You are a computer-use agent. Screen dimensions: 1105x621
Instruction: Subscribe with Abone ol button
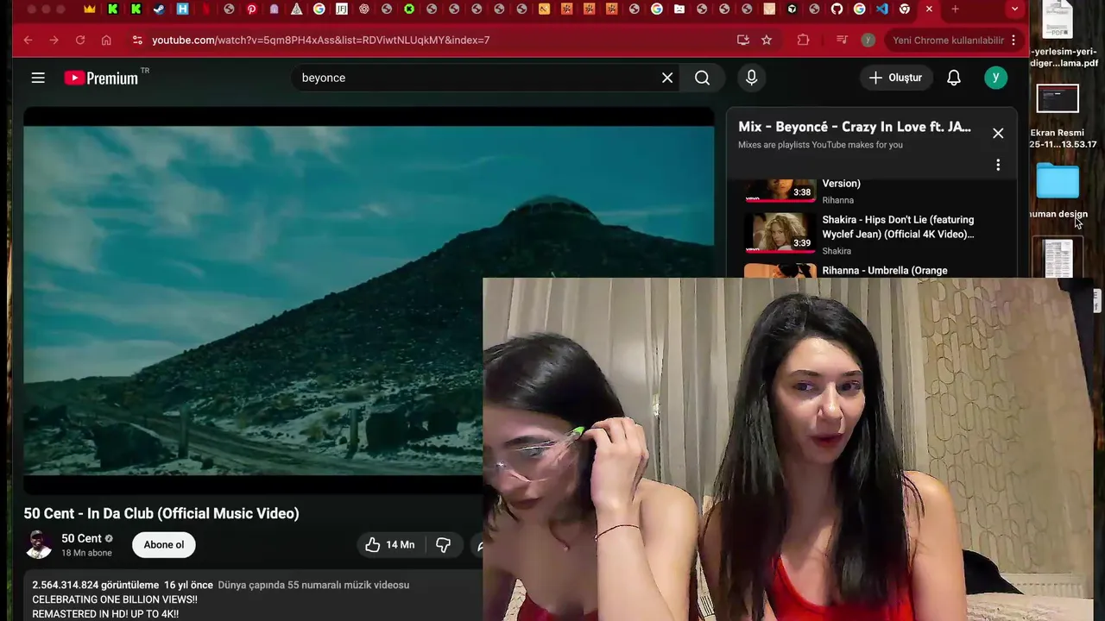point(164,544)
